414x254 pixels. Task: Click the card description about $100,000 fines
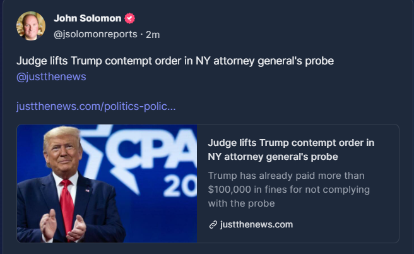288,189
